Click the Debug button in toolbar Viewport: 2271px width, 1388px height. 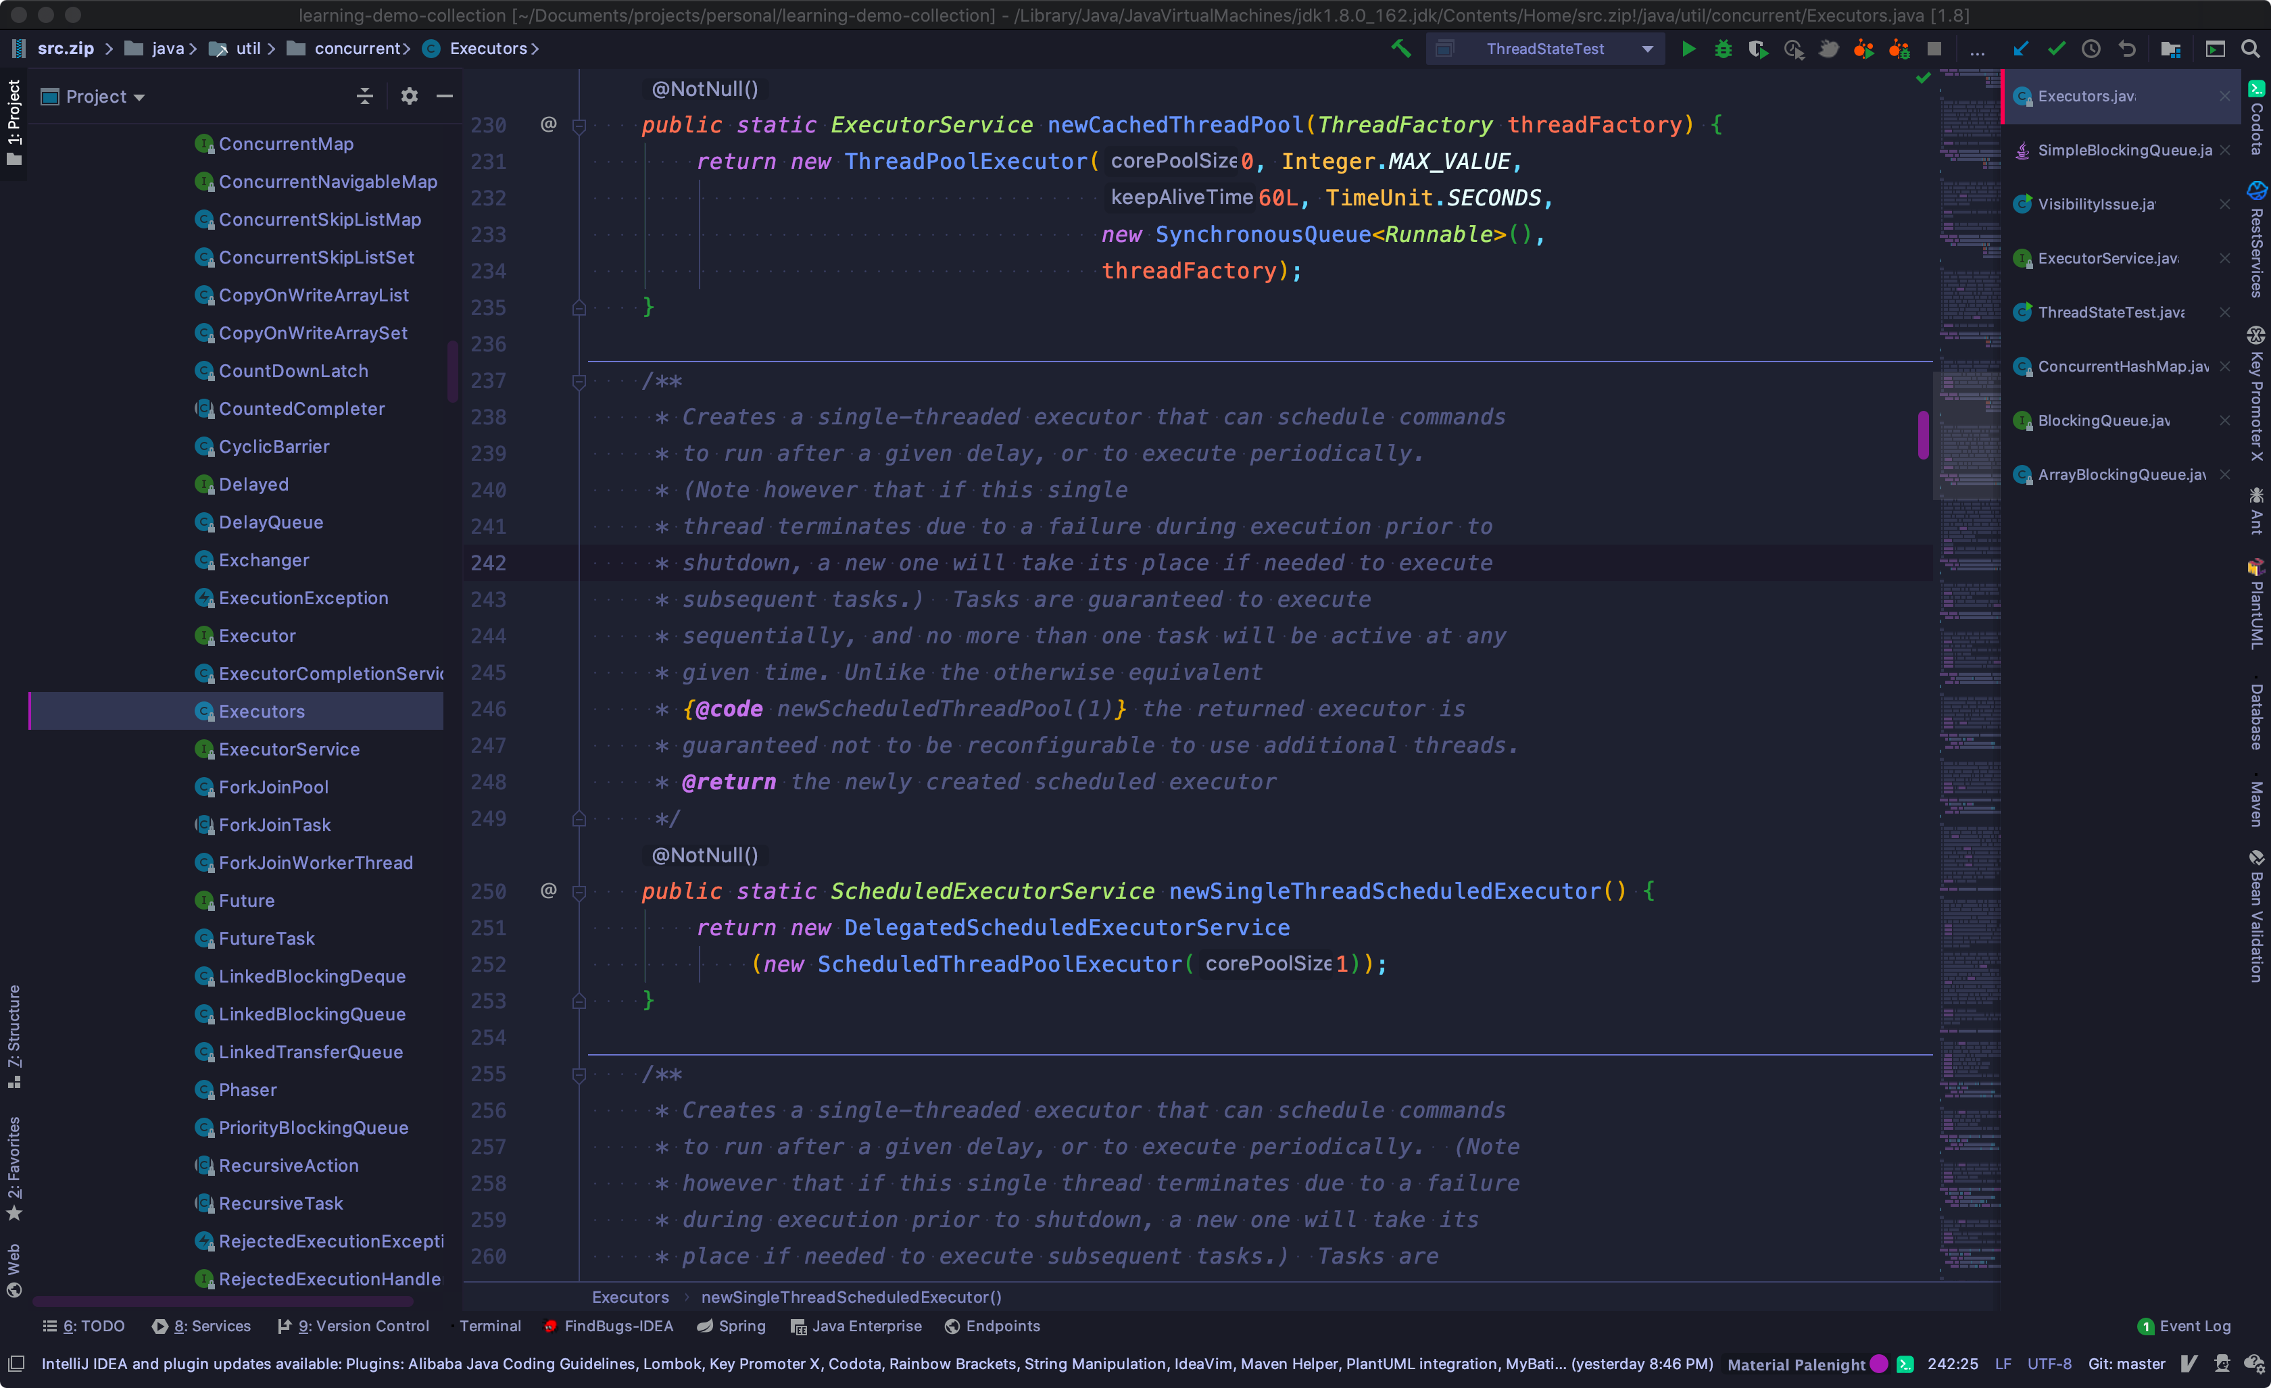point(1723,49)
